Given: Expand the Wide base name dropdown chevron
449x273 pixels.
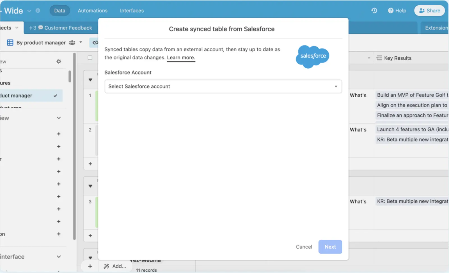Looking at the screenshot, I should pyautogui.click(x=29, y=11).
